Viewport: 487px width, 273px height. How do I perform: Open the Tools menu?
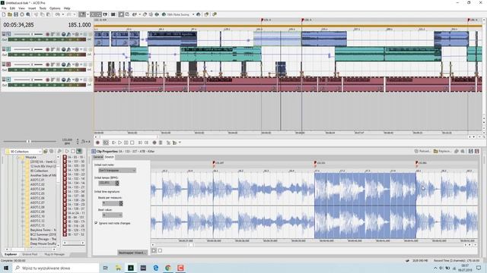point(43,8)
